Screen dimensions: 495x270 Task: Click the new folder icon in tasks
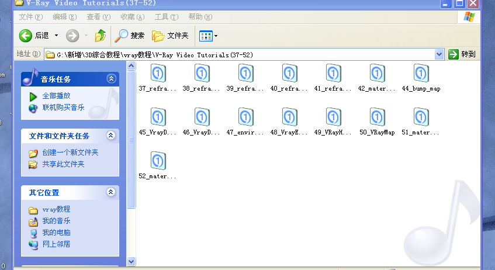coord(33,153)
